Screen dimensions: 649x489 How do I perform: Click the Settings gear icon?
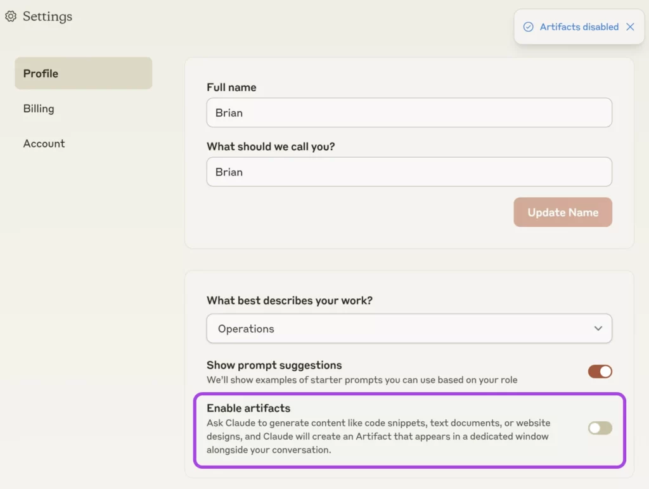tap(11, 16)
